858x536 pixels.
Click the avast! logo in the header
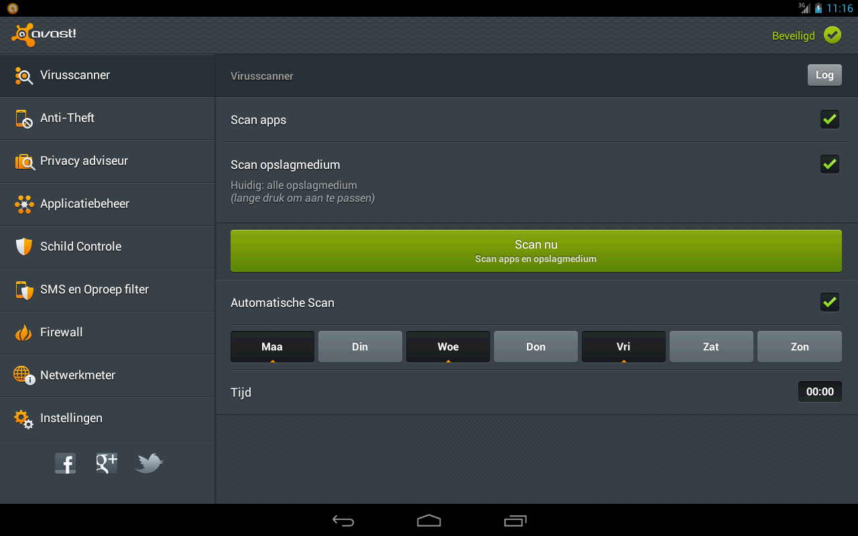click(44, 35)
